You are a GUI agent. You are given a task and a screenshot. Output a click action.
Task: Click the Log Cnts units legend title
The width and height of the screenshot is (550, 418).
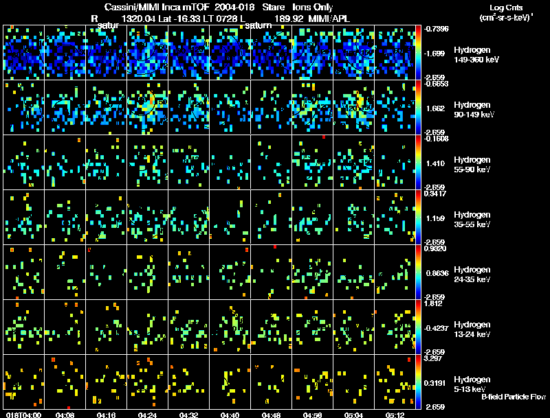[506, 12]
